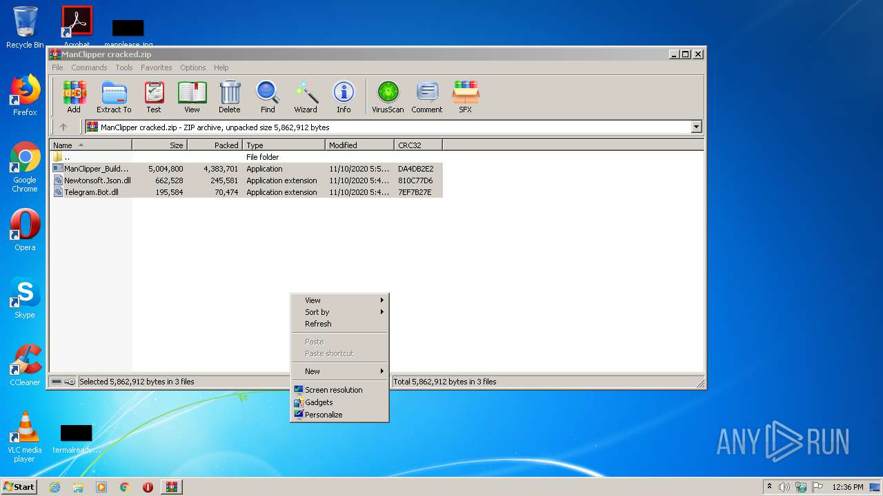The image size is (883, 496).
Task: Select Telegram.Bot.dll file row
Action: 246,192
